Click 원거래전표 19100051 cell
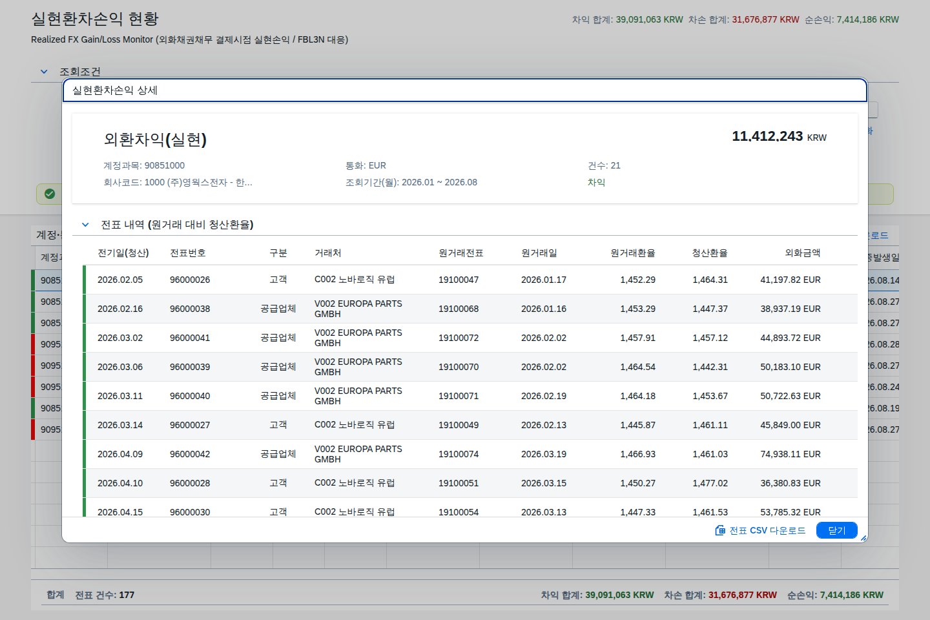Image resolution: width=930 pixels, height=620 pixels. click(459, 483)
